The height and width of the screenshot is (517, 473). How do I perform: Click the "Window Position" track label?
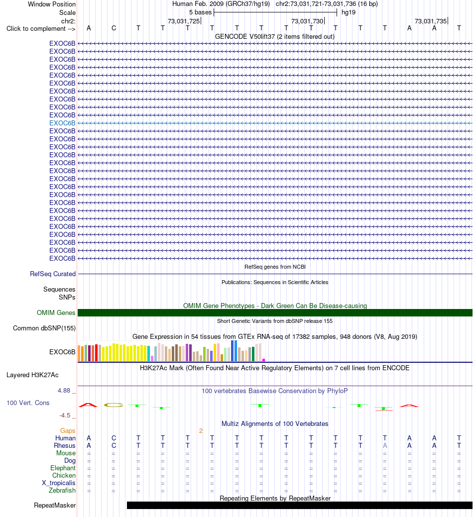51,4
